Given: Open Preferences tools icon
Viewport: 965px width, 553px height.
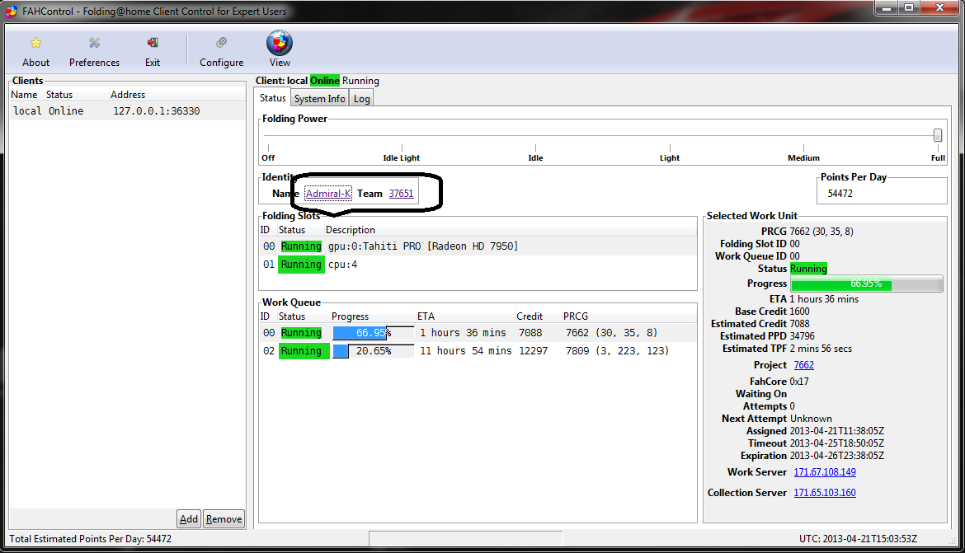Looking at the screenshot, I should click(94, 43).
